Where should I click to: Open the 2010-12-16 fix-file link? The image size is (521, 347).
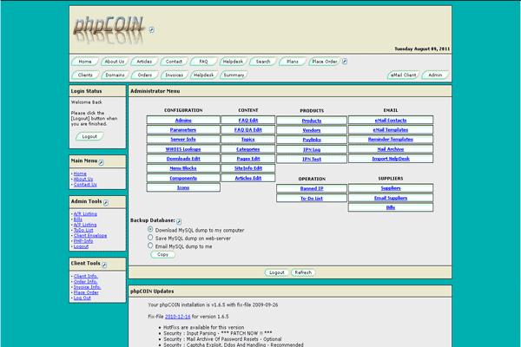pyautogui.click(x=178, y=317)
